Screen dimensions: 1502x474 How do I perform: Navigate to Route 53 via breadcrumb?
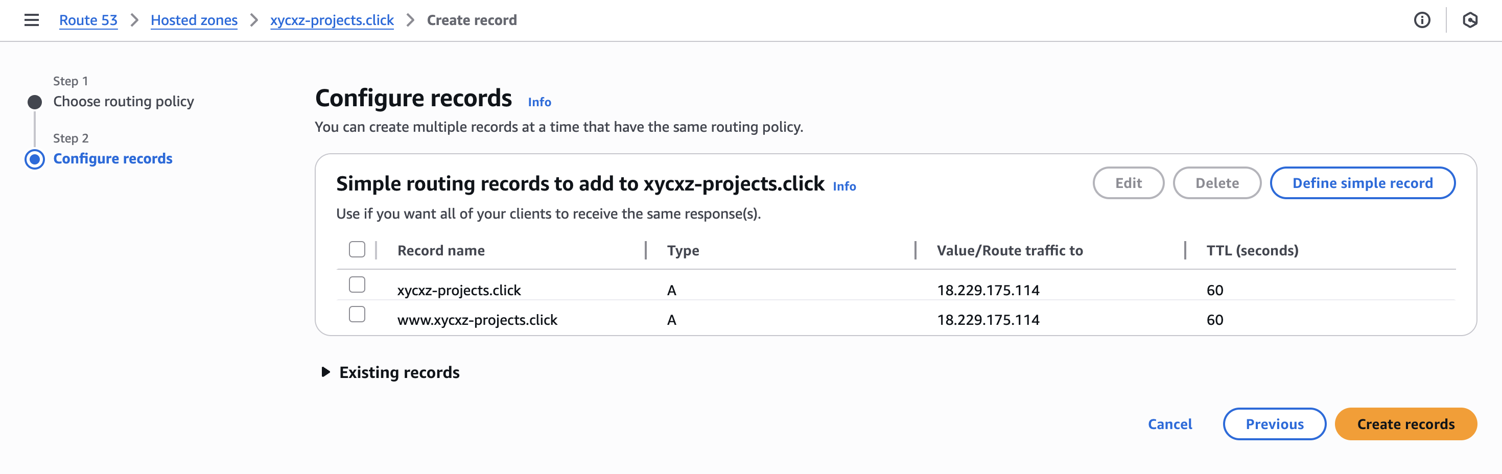pos(88,20)
